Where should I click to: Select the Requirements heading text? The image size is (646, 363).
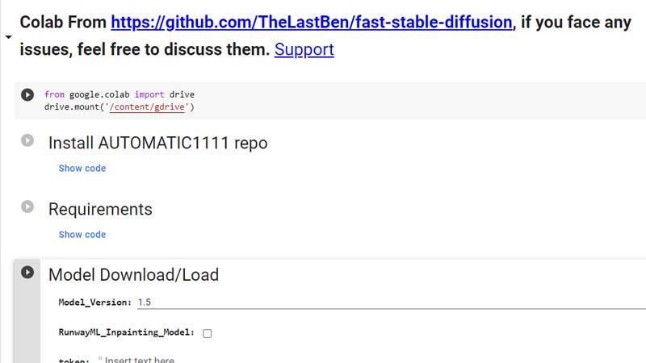coord(100,210)
